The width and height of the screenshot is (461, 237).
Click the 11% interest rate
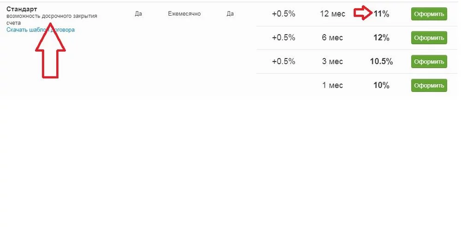(381, 14)
